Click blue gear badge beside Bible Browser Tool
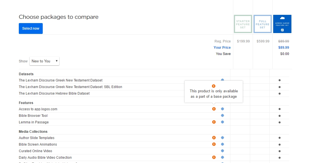The width and height of the screenshot is (335, 163). (222, 116)
